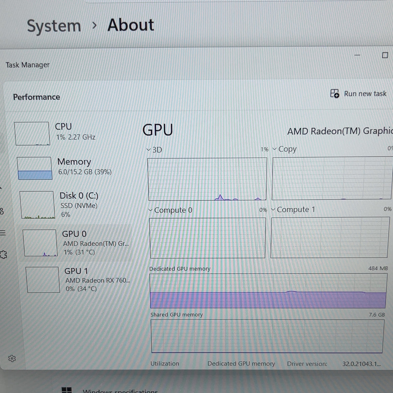The width and height of the screenshot is (393, 393).
Task: Open the Compute 0 engine dropdown
Action: (x=150, y=210)
